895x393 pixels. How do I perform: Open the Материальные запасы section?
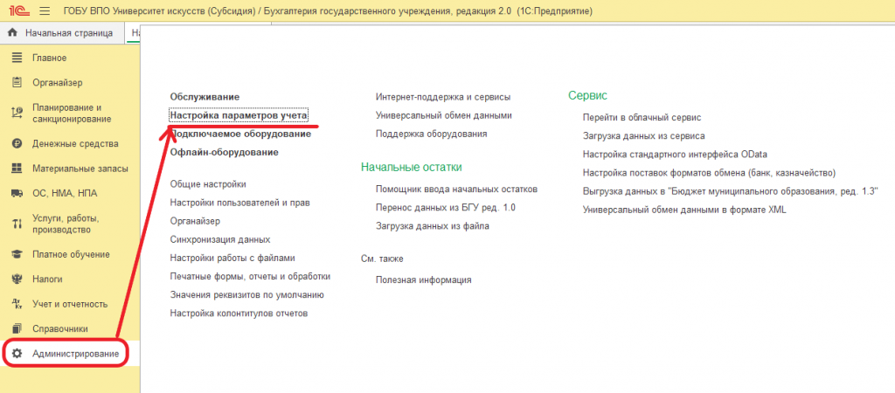80,169
